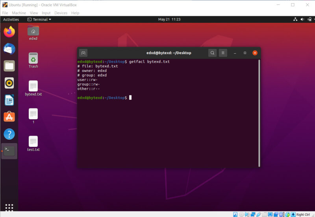The height and width of the screenshot is (217, 315).
Task: Open Ubuntu Software store icon
Action: coord(9,117)
